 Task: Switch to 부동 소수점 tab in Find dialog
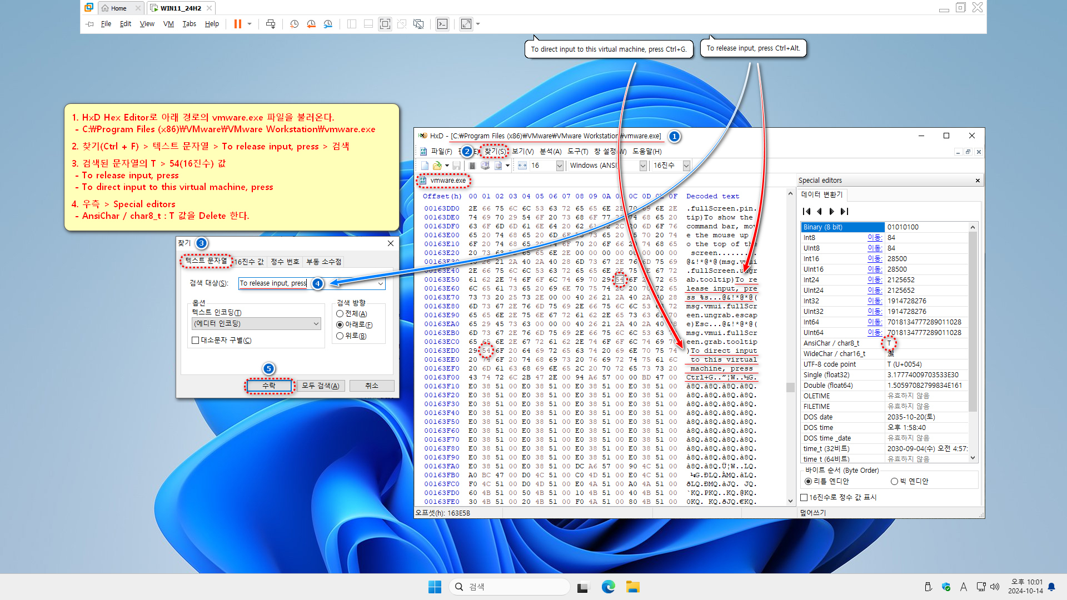tap(323, 262)
